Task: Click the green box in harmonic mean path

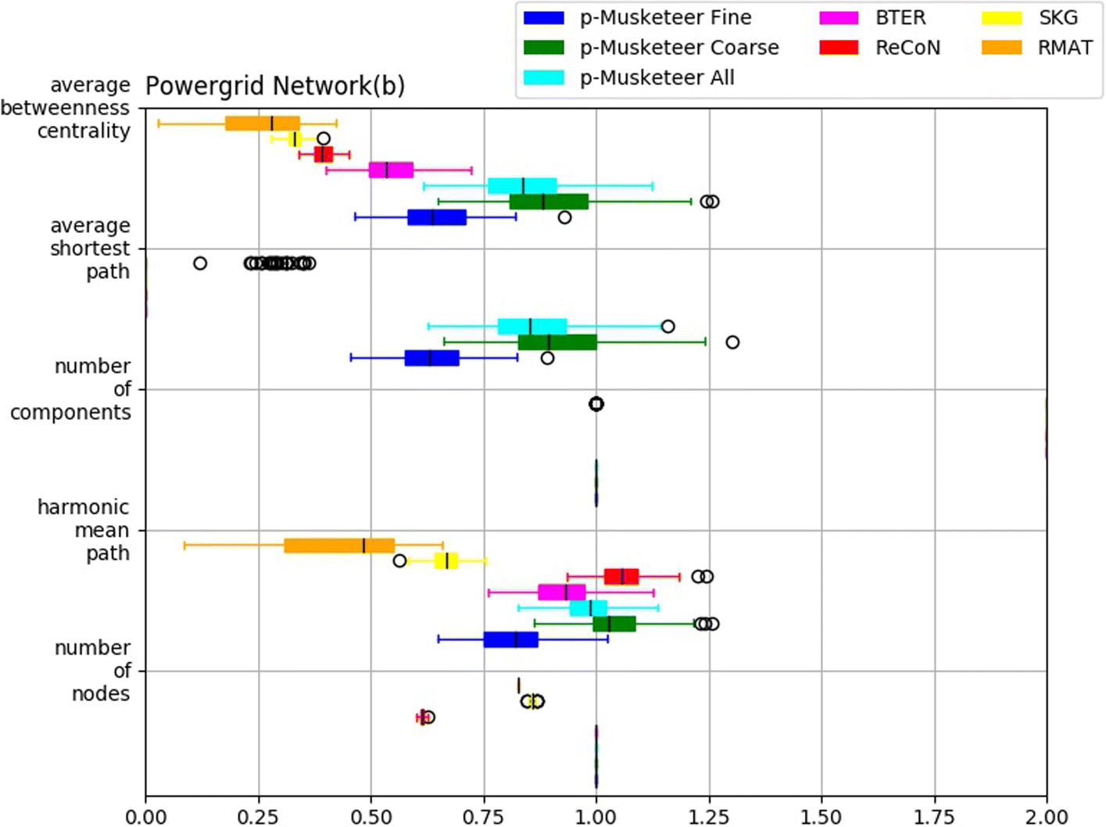Action: click(x=614, y=624)
